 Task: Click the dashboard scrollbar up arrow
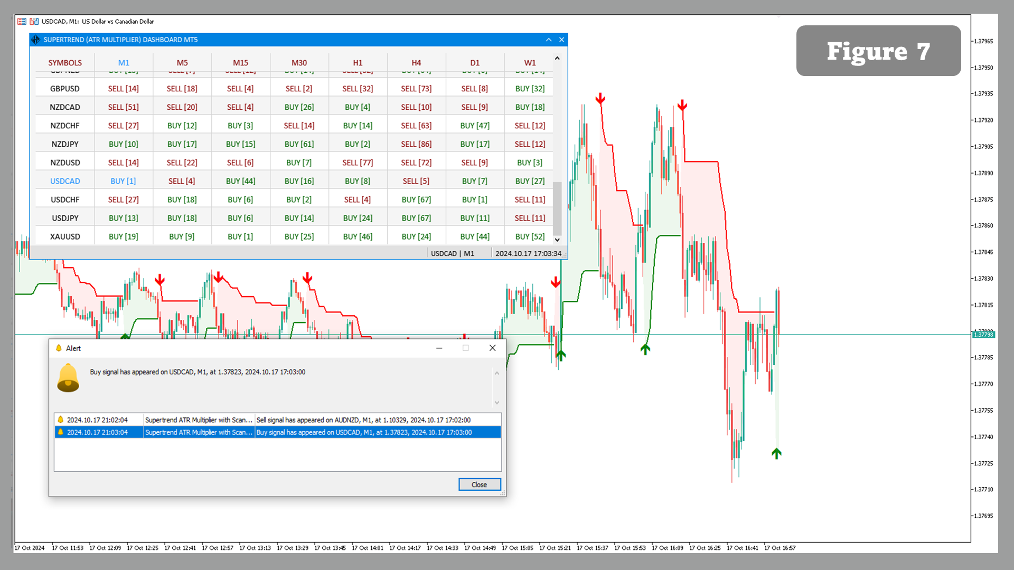pyautogui.click(x=557, y=58)
